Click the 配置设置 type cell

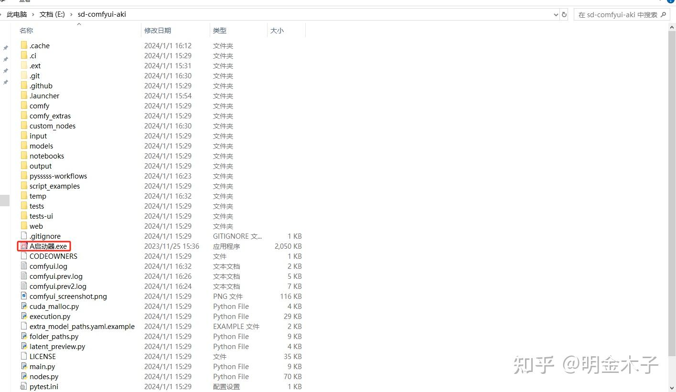click(x=226, y=386)
